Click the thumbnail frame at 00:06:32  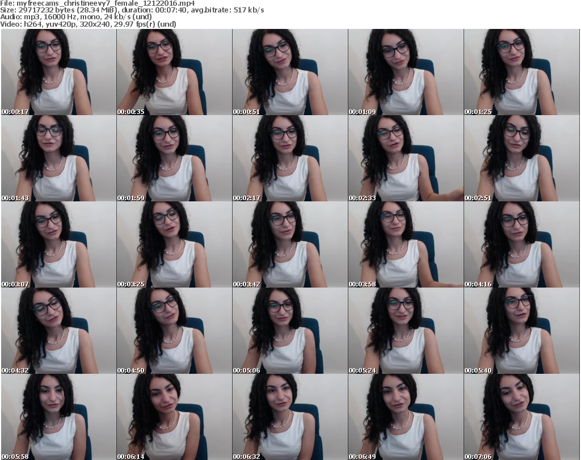290,417
